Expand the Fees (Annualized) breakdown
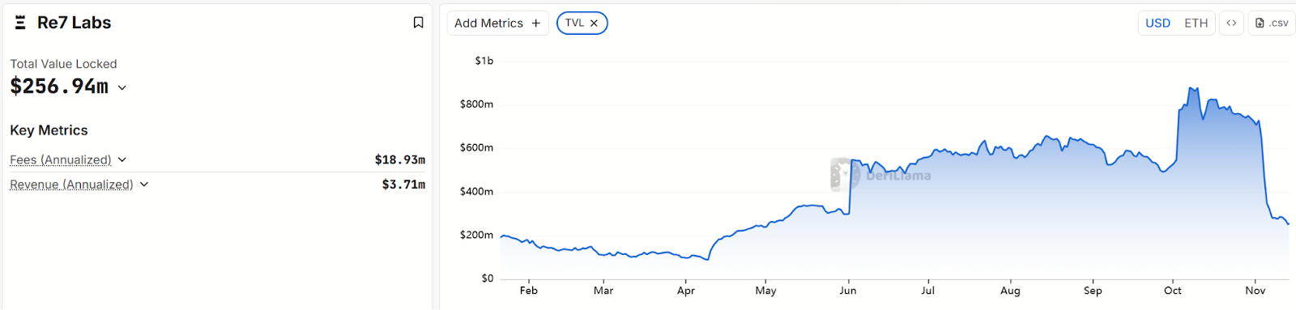This screenshot has height=310, width=1296. pyautogui.click(x=122, y=159)
